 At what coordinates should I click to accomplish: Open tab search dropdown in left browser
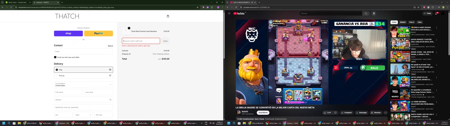[2, 2]
